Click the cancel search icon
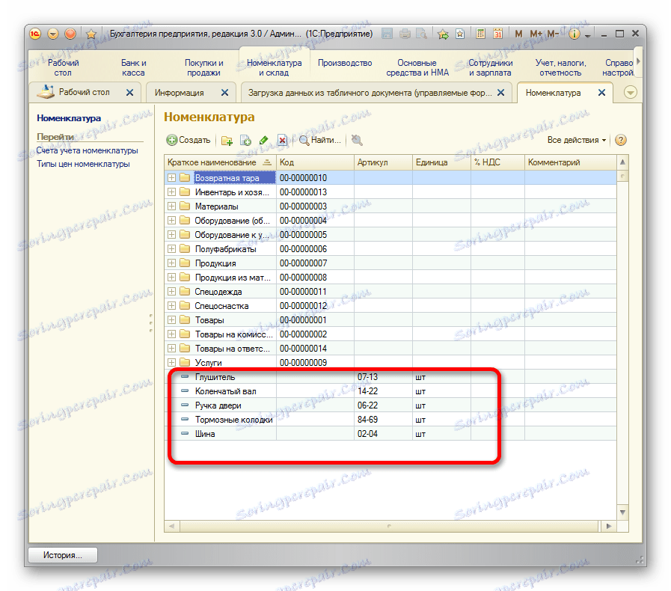Viewport: 671px width, 591px height. click(357, 140)
